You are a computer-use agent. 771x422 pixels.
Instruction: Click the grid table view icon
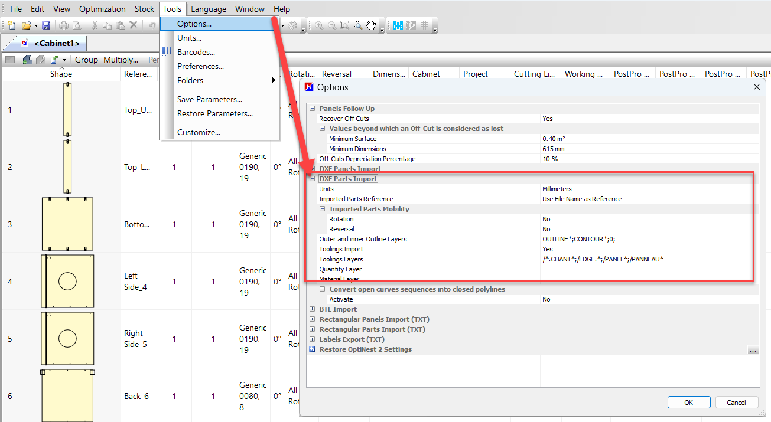coord(425,25)
